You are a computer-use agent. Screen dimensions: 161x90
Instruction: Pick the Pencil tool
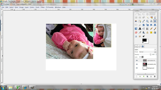coord(151,29)
